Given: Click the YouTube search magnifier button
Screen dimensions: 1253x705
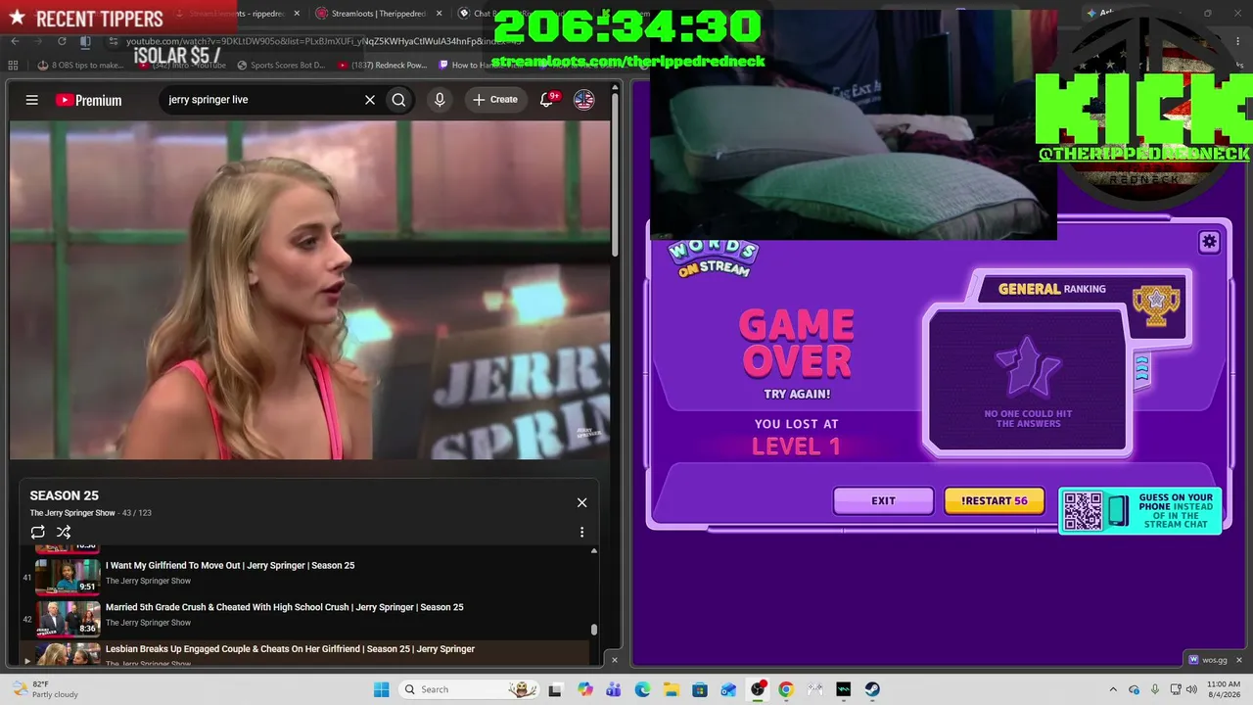Looking at the screenshot, I should point(398,100).
